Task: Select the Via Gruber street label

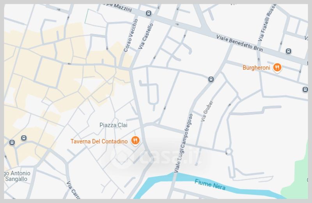Action: [207, 111]
